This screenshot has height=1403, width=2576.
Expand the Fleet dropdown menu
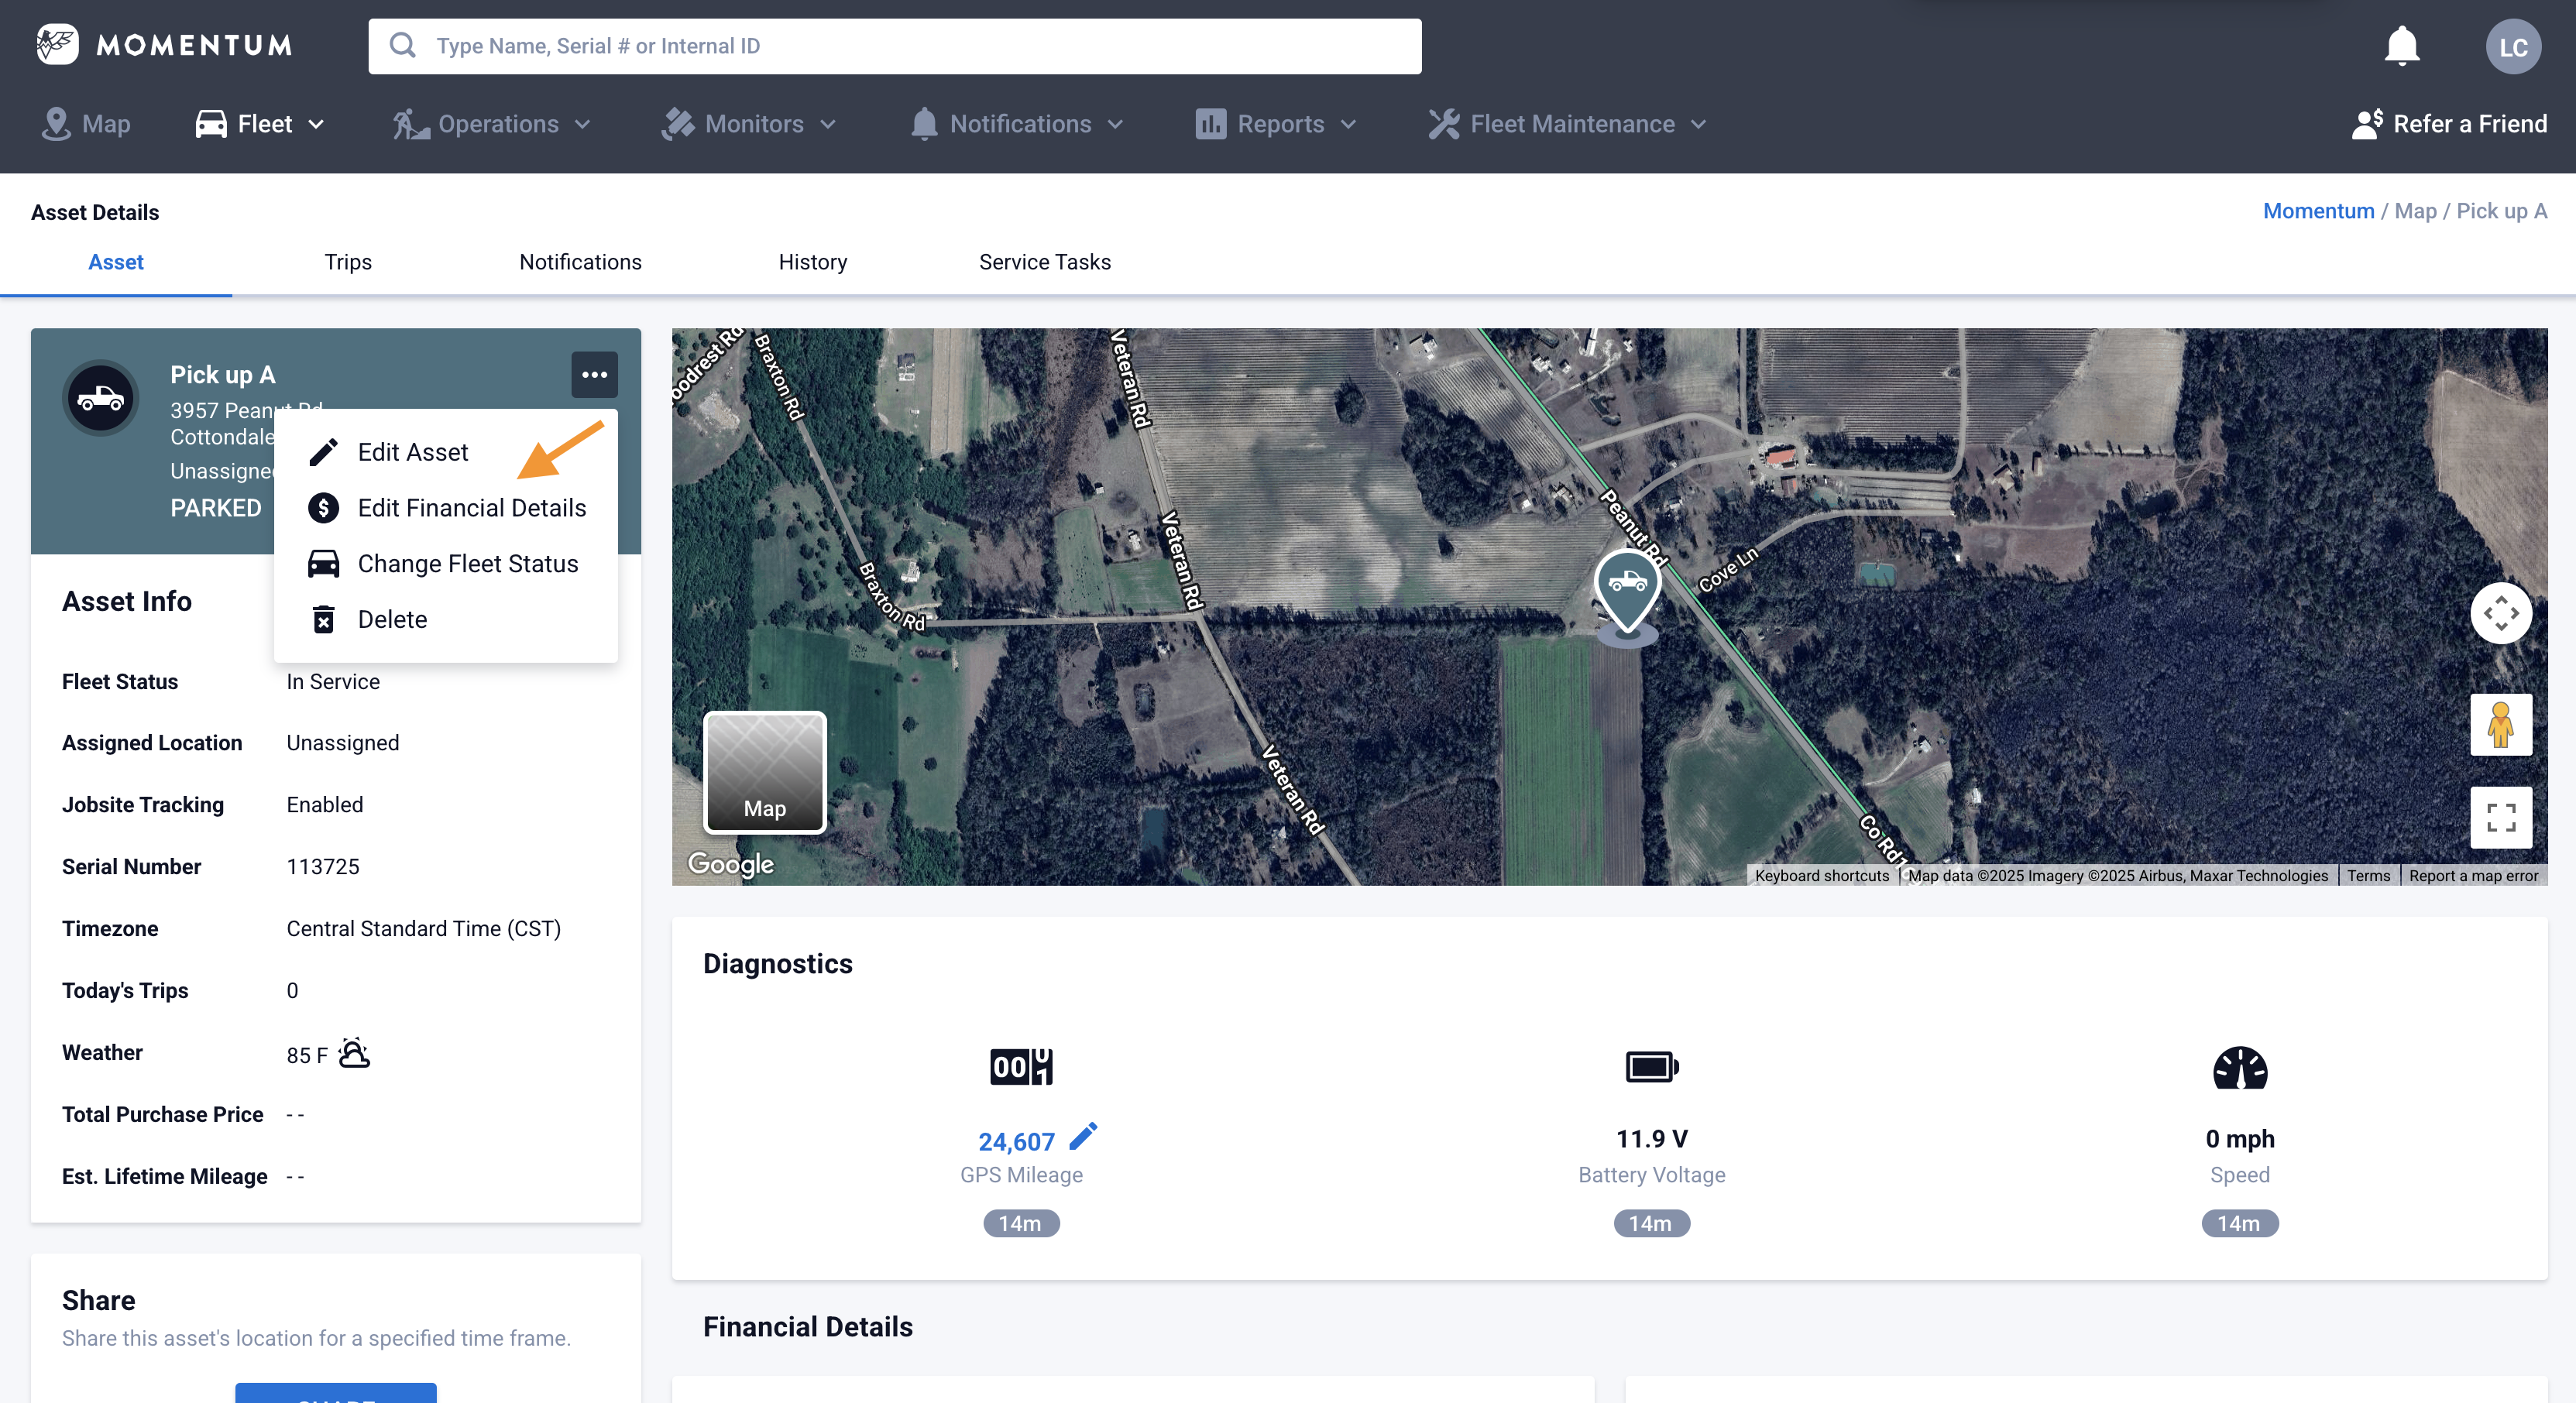point(262,124)
